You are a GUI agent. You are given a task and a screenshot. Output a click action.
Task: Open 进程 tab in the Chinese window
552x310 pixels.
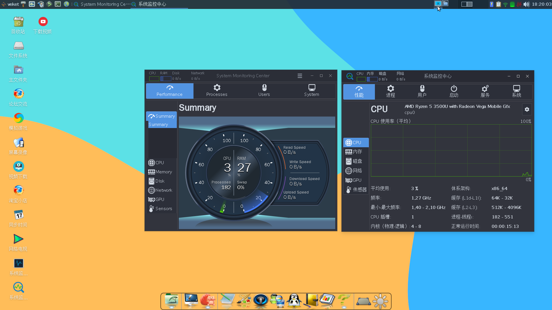point(390,91)
